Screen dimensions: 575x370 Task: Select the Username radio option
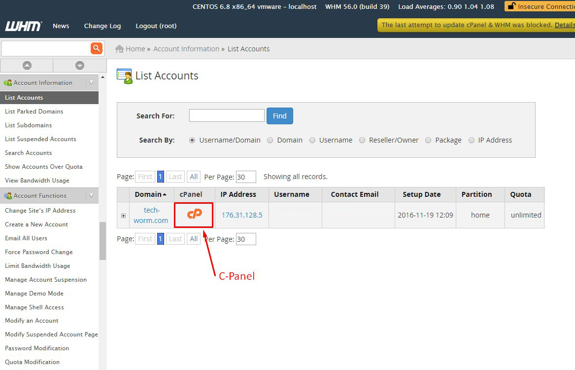click(x=312, y=140)
